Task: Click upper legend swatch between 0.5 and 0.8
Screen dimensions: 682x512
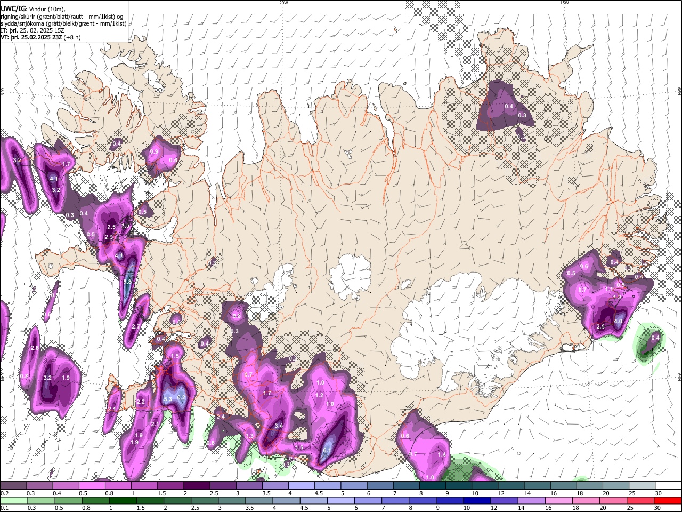Action: (92, 486)
